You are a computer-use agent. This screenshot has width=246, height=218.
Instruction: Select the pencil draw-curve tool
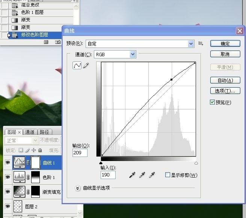pos(86,66)
